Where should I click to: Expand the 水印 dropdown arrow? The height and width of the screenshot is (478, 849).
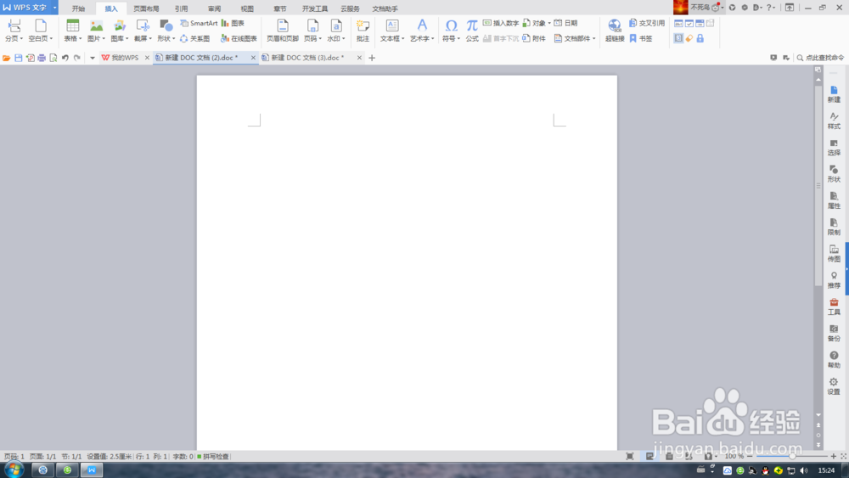(x=343, y=39)
